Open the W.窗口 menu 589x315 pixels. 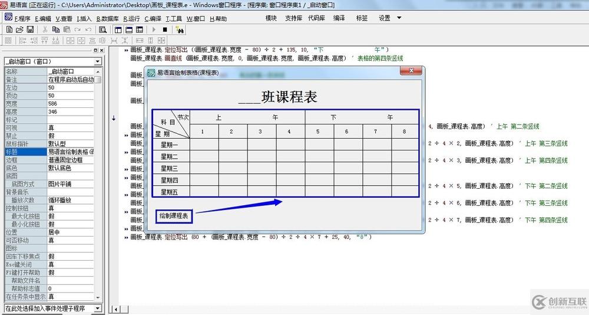tap(196, 18)
